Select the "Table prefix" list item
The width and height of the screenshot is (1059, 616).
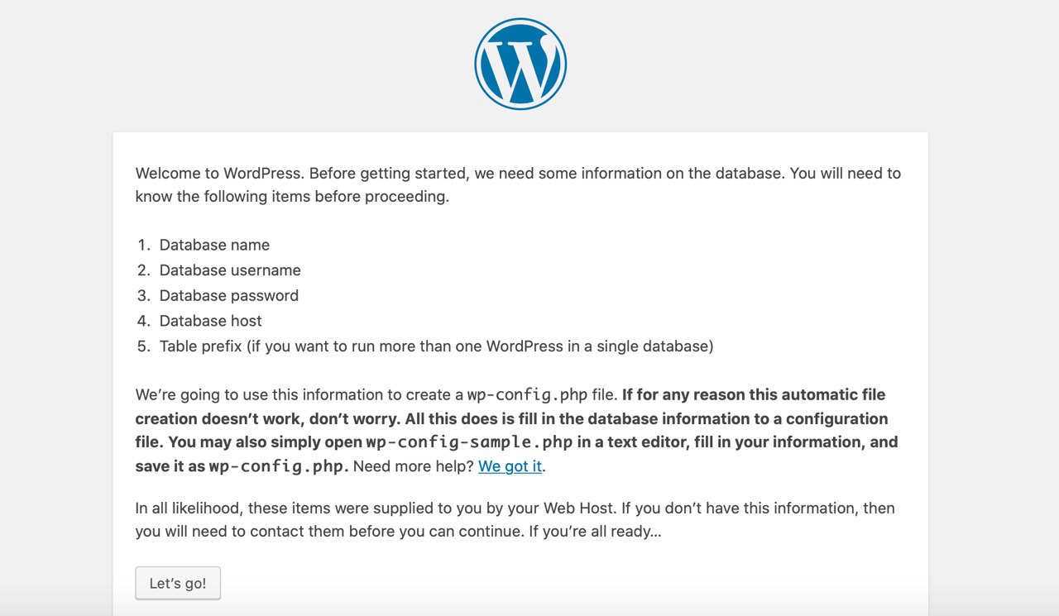[436, 346]
